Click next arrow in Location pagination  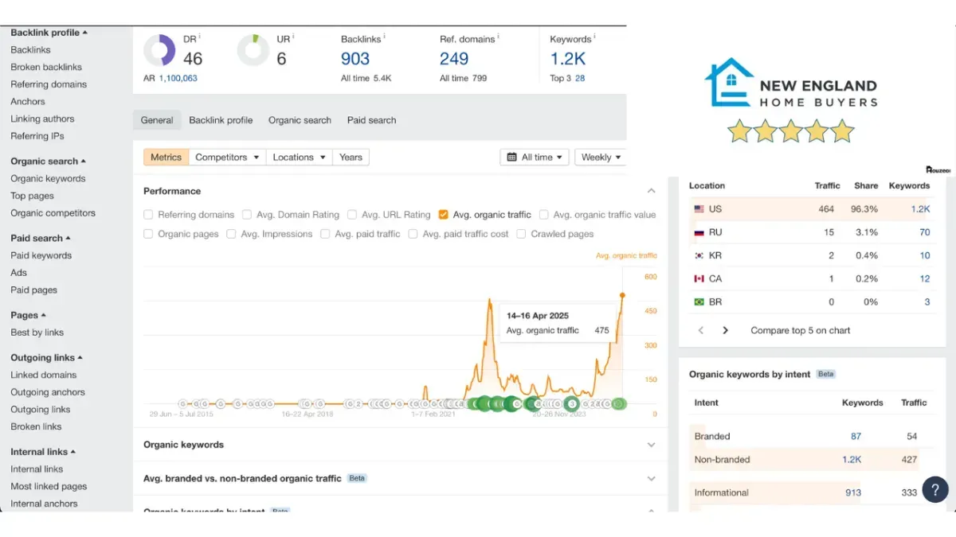[725, 330]
